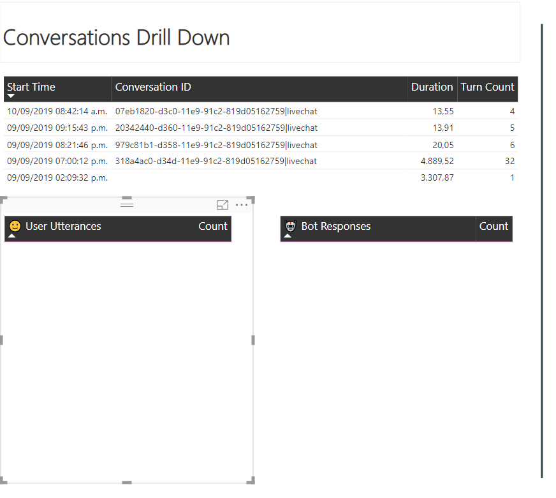Select the 09/09/2019 08:21:46 p.m. start time
556x498 pixels.
coord(57,145)
